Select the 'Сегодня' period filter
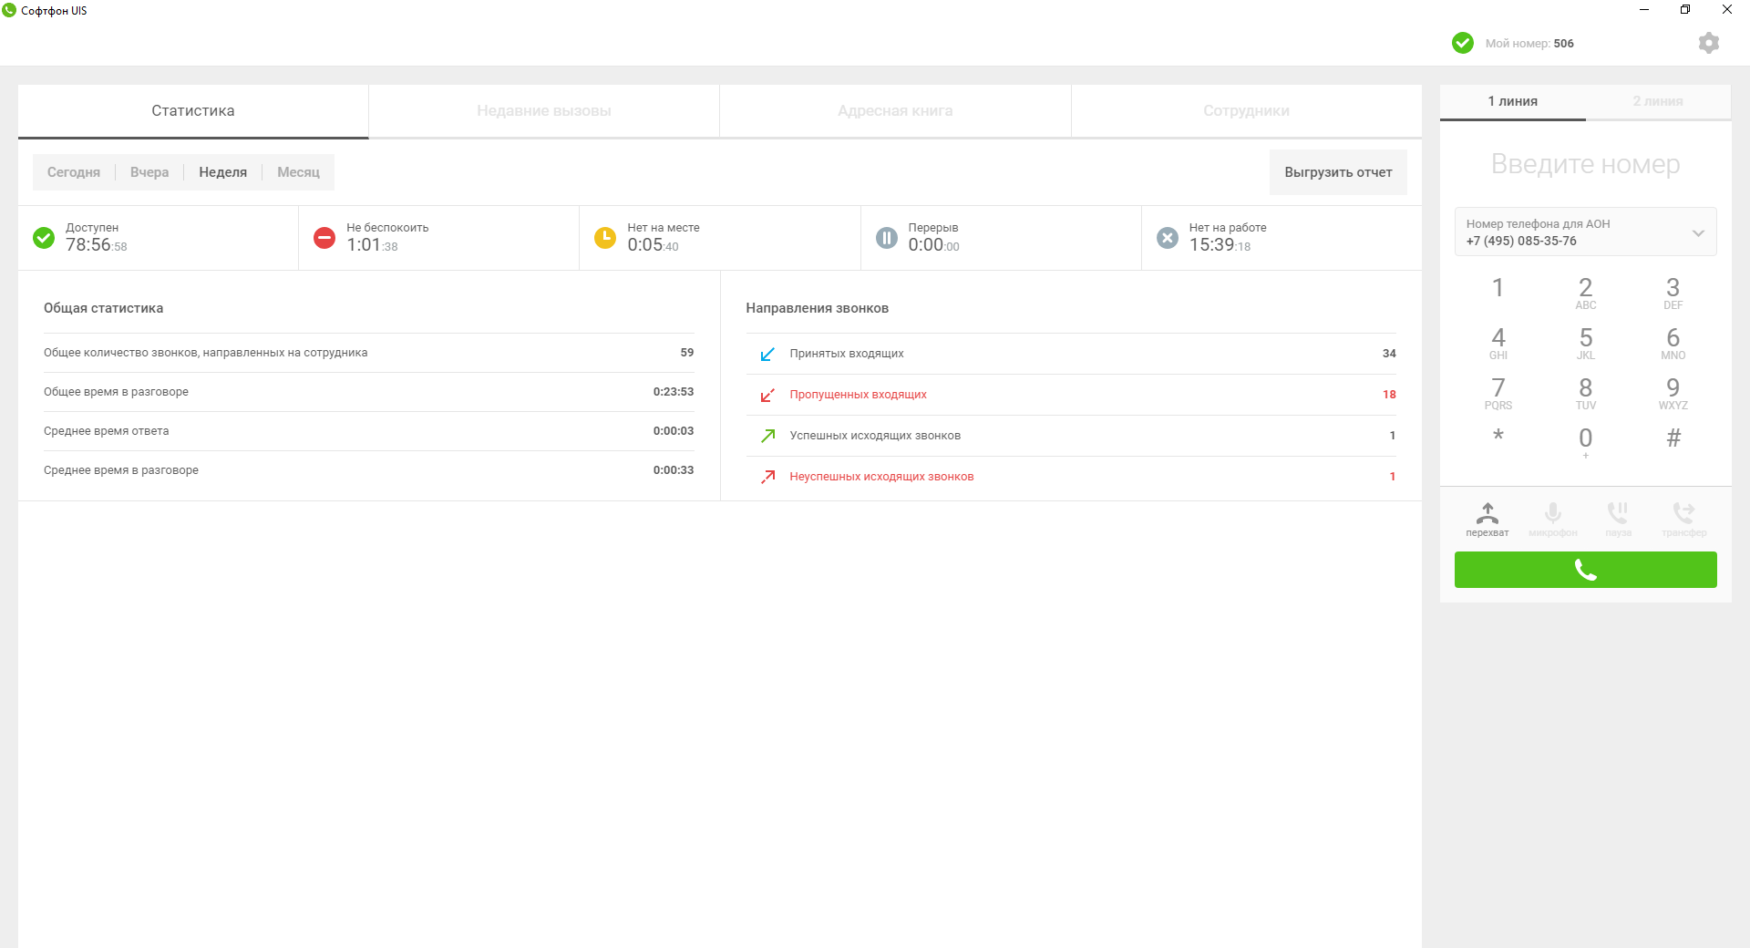1750x948 pixels. coord(74,172)
